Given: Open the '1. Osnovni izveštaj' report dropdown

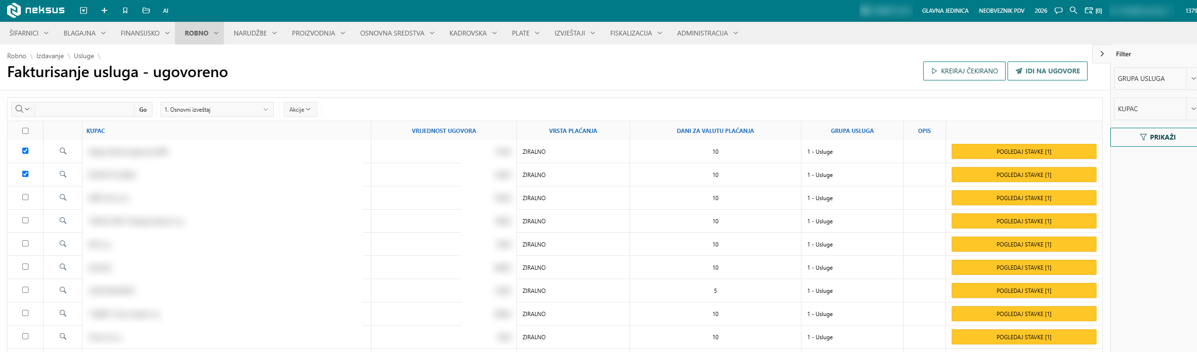Looking at the screenshot, I should (x=217, y=109).
